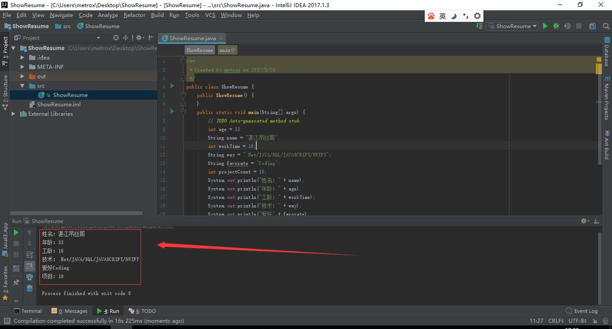Toggle tool window bars at bottom-left corner
The height and width of the screenshot is (329, 612).
click(7, 321)
